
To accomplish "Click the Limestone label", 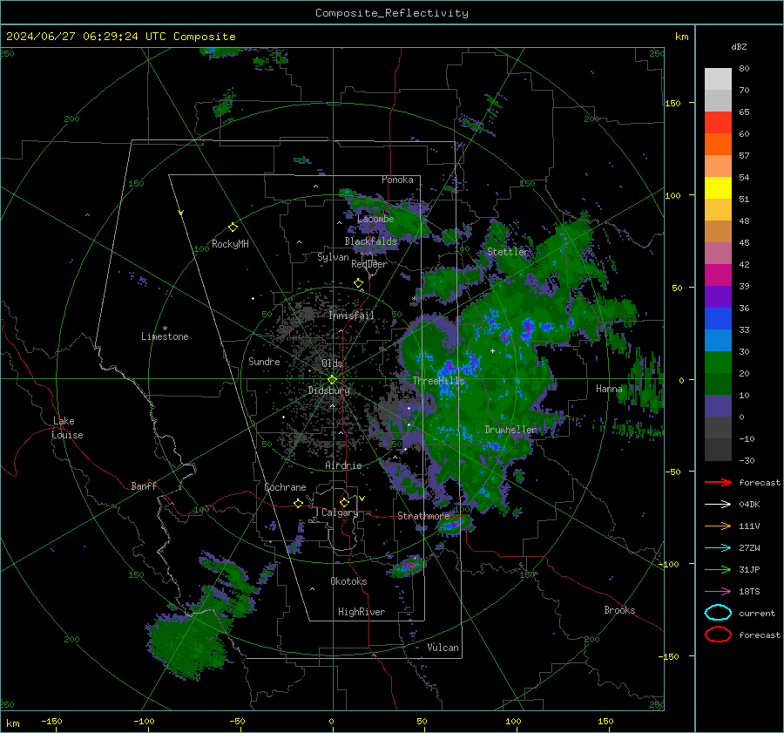I will 165,336.
